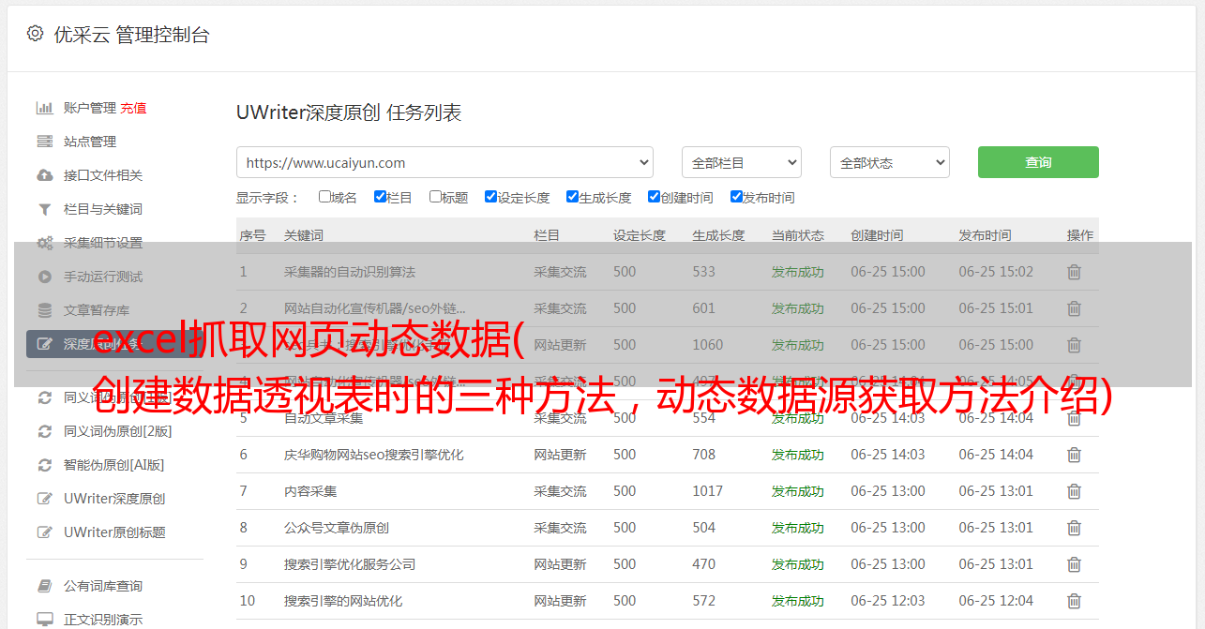The height and width of the screenshot is (629, 1205).
Task: Enable the 域名 display field checkbox
Action: (324, 197)
